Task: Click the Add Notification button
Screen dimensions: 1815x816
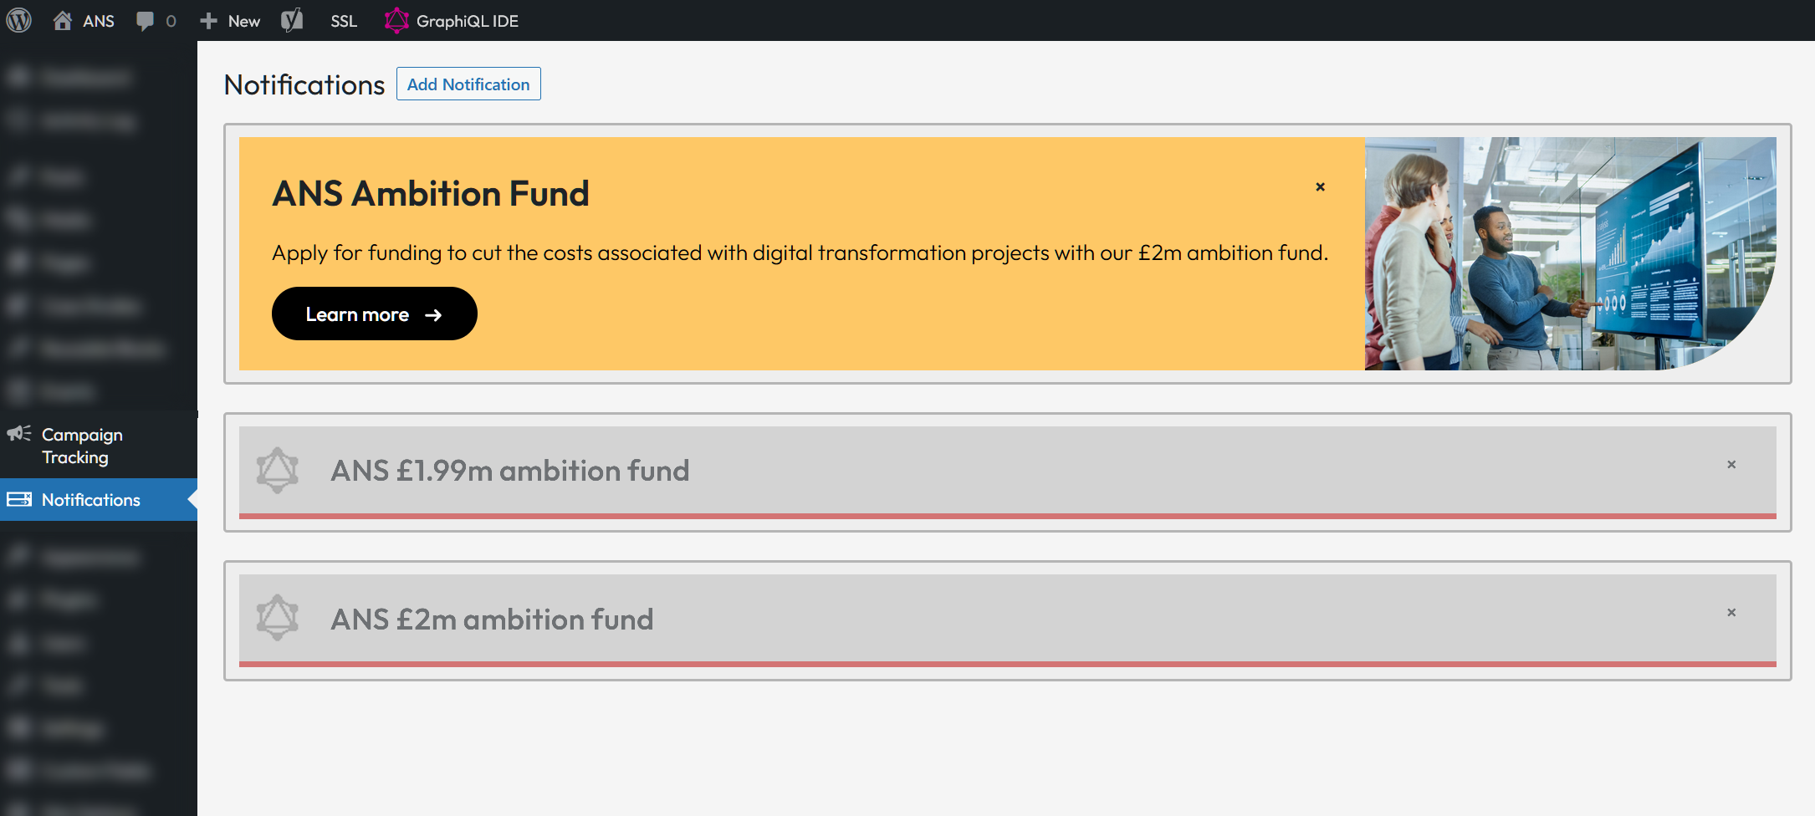Action: click(x=468, y=84)
